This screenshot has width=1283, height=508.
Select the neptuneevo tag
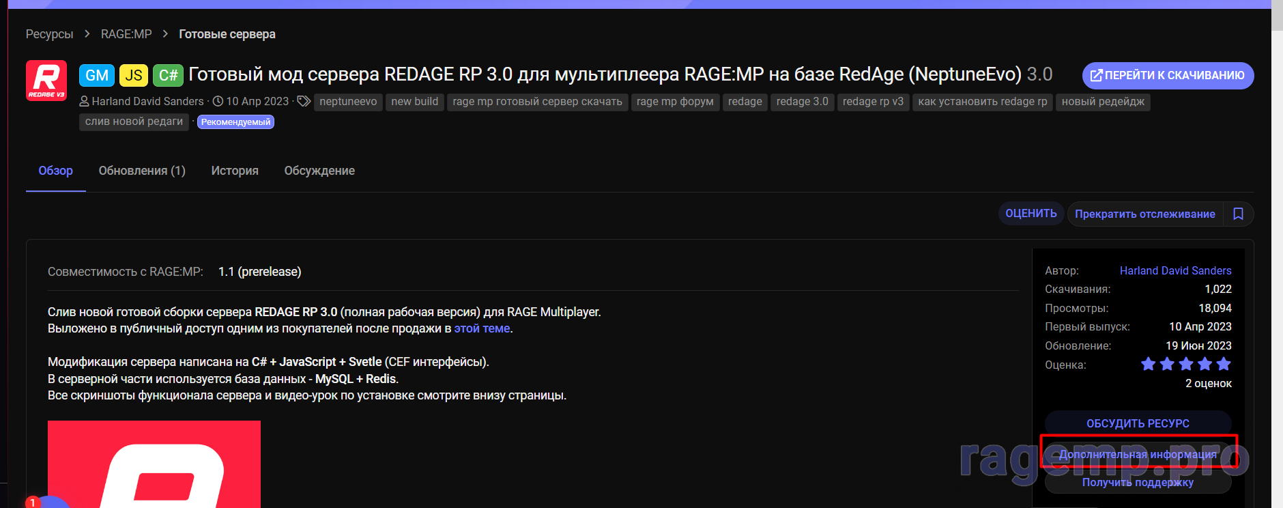click(348, 102)
